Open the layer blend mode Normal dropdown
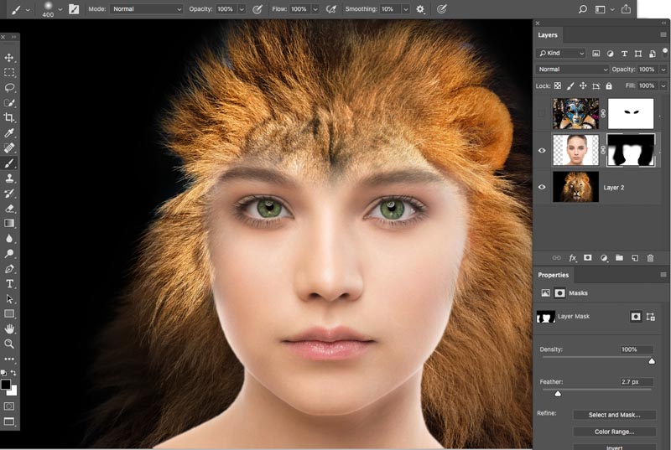The width and height of the screenshot is (671, 450). coord(572,70)
